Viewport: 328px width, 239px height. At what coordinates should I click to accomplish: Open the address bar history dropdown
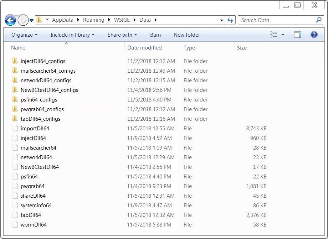click(x=221, y=20)
